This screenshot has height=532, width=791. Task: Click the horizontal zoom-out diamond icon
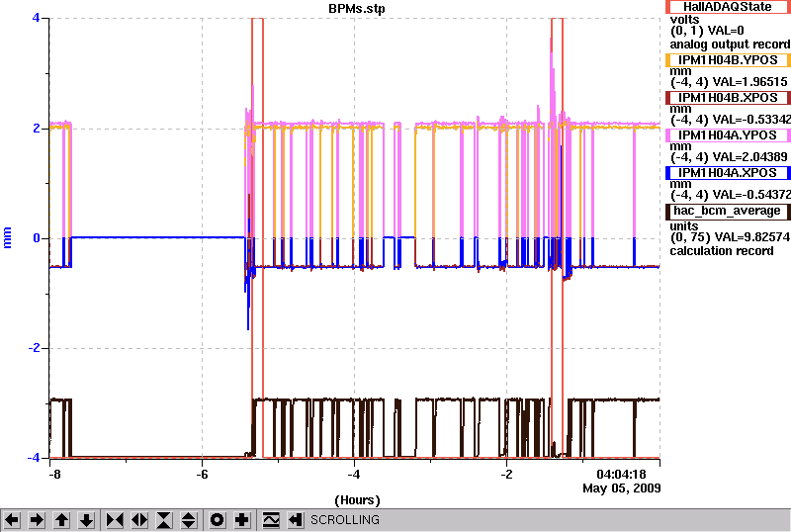pyautogui.click(x=139, y=520)
